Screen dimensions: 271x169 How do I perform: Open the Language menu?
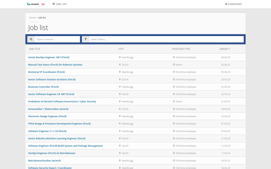(x=234, y=4)
